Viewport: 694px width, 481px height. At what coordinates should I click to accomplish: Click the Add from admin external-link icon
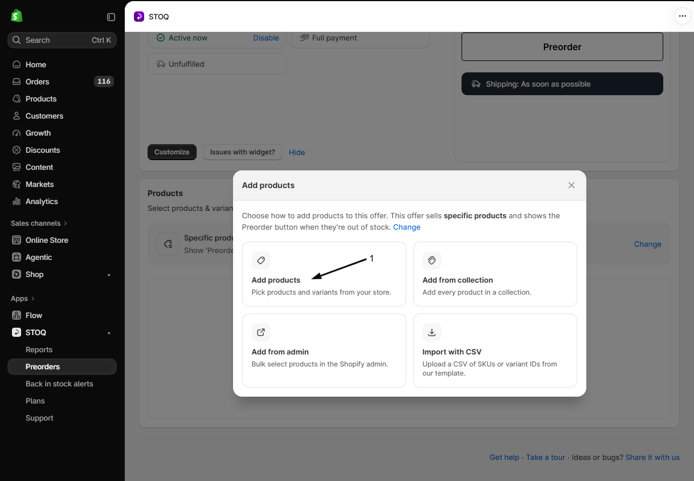pos(261,332)
